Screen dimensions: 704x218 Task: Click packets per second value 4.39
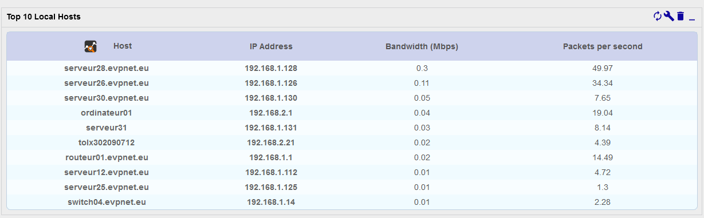click(x=603, y=142)
